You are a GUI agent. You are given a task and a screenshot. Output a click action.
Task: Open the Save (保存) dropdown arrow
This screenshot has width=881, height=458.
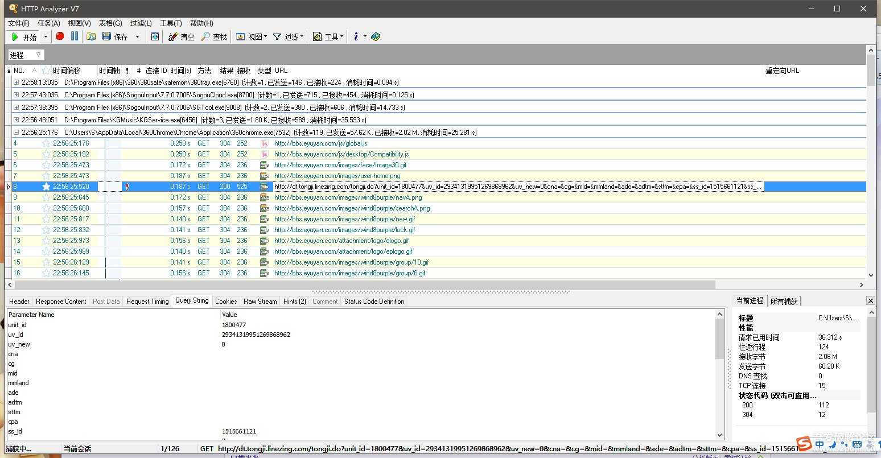[137, 37]
